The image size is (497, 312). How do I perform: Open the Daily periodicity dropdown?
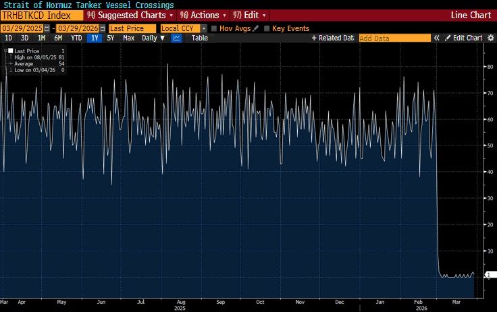153,38
